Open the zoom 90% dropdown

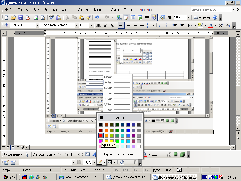[188, 17]
